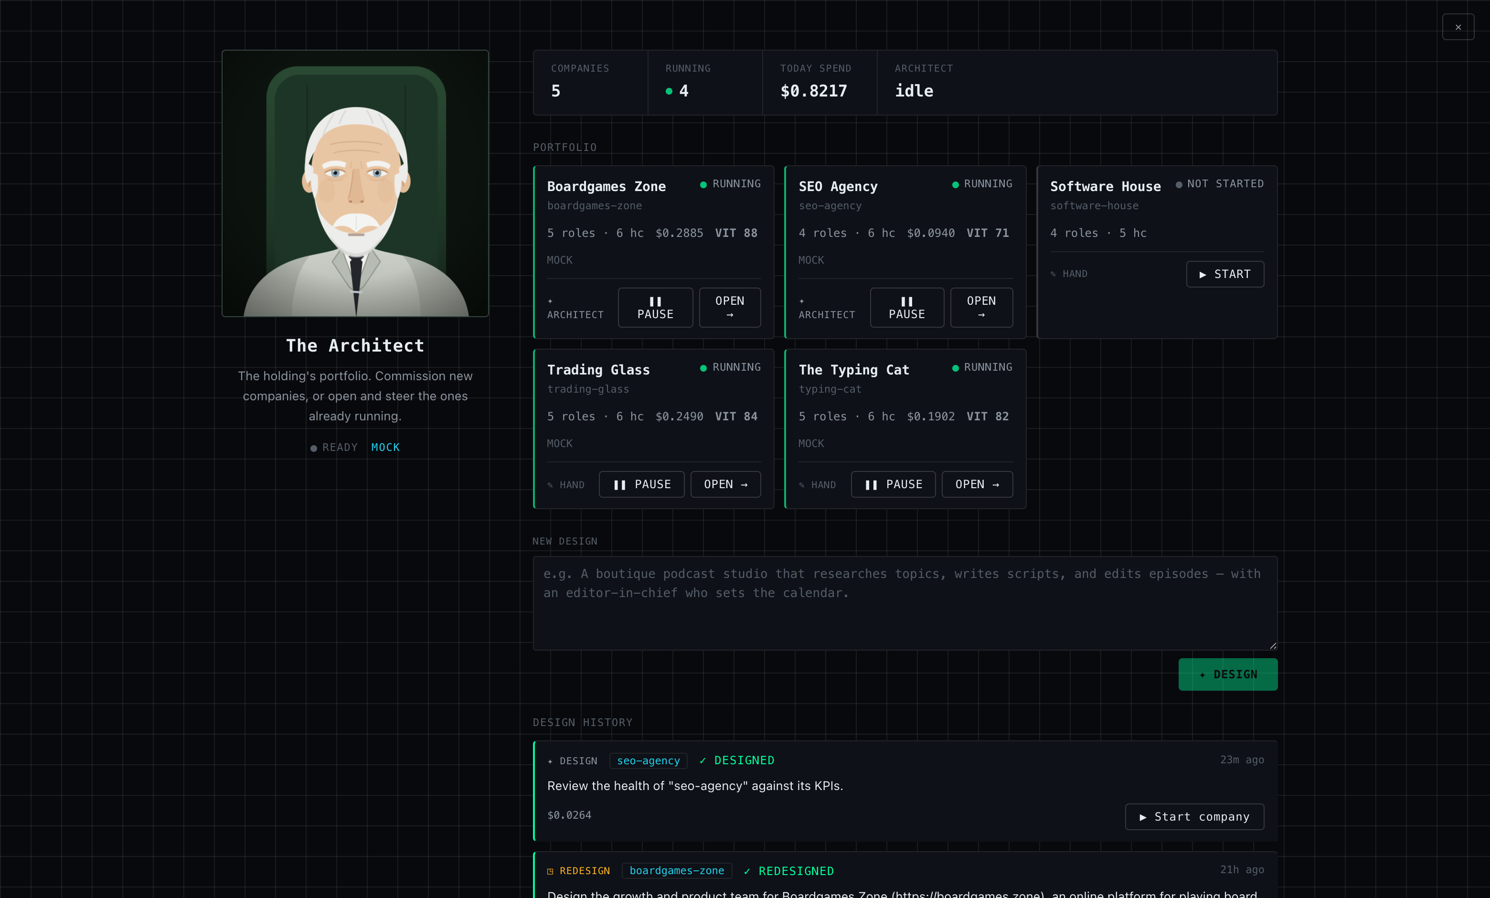The image size is (1490, 898).
Task: Click the $0.0940 spend on SEO Agency
Action: [x=931, y=233]
